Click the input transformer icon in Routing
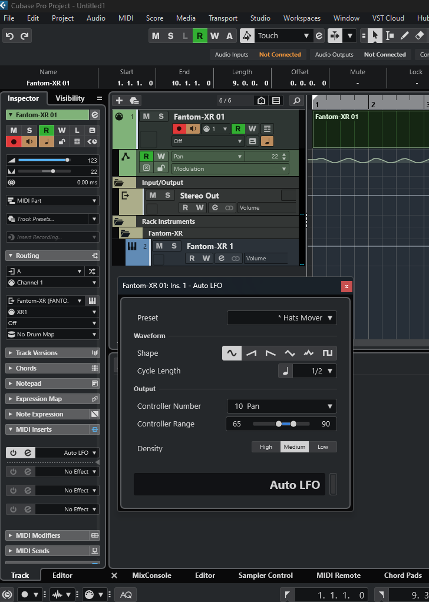This screenshot has width=429, height=602. (x=92, y=272)
